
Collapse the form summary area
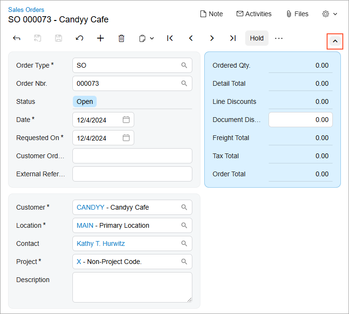pos(335,41)
